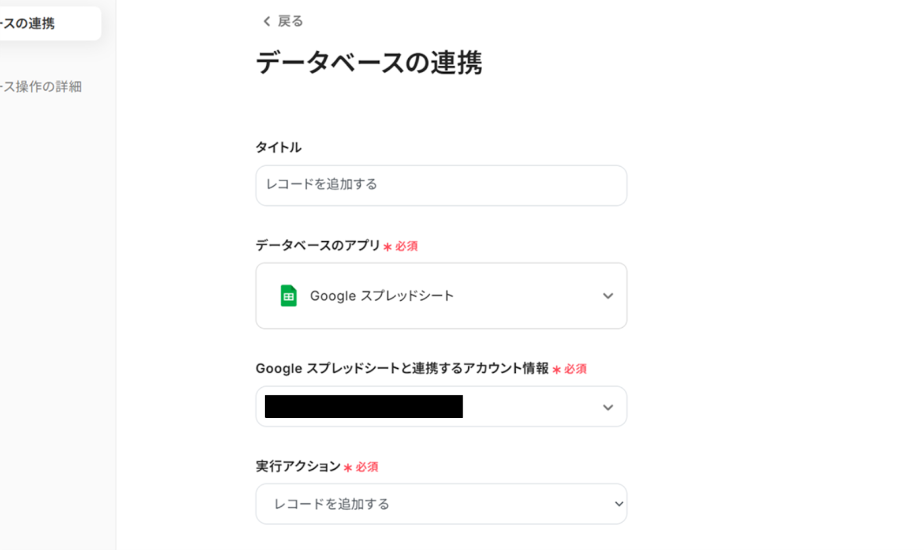Screen dimensions: 924x550
Task: Click 必須 marker beside 実行アクション
Action: pyautogui.click(x=367, y=467)
